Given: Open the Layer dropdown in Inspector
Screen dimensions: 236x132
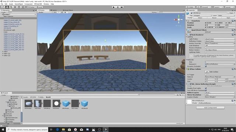Looking at the screenshot, I should click(226, 15).
